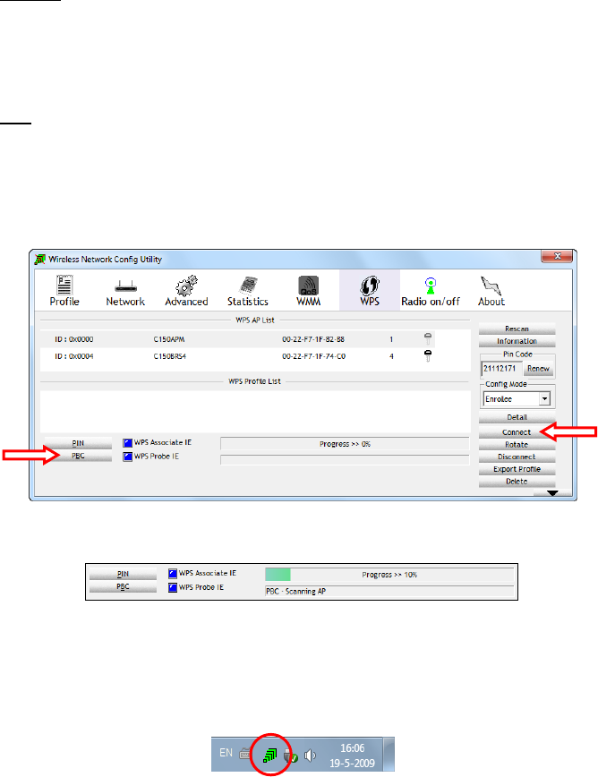This screenshot has width=598, height=777.
Task: Click the Progress 0% bar
Action: (x=345, y=444)
